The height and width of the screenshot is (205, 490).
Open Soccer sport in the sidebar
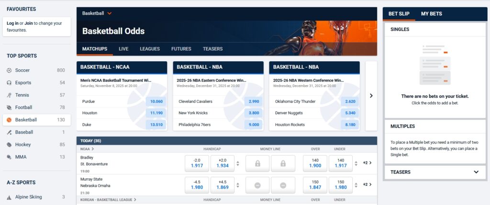(37, 70)
